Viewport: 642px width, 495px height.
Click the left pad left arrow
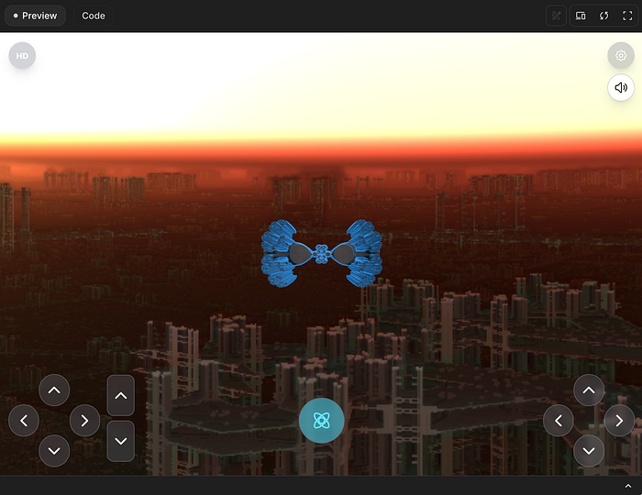(24, 421)
